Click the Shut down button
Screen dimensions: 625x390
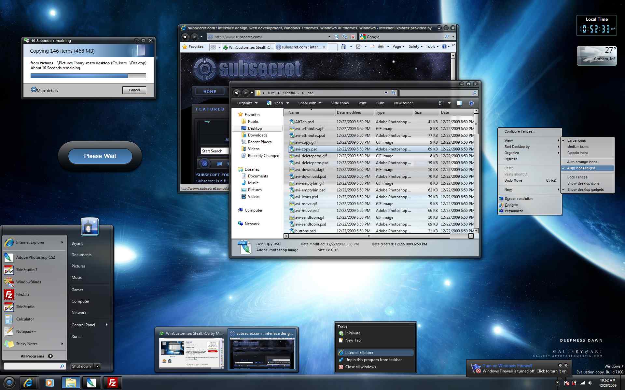click(81, 366)
